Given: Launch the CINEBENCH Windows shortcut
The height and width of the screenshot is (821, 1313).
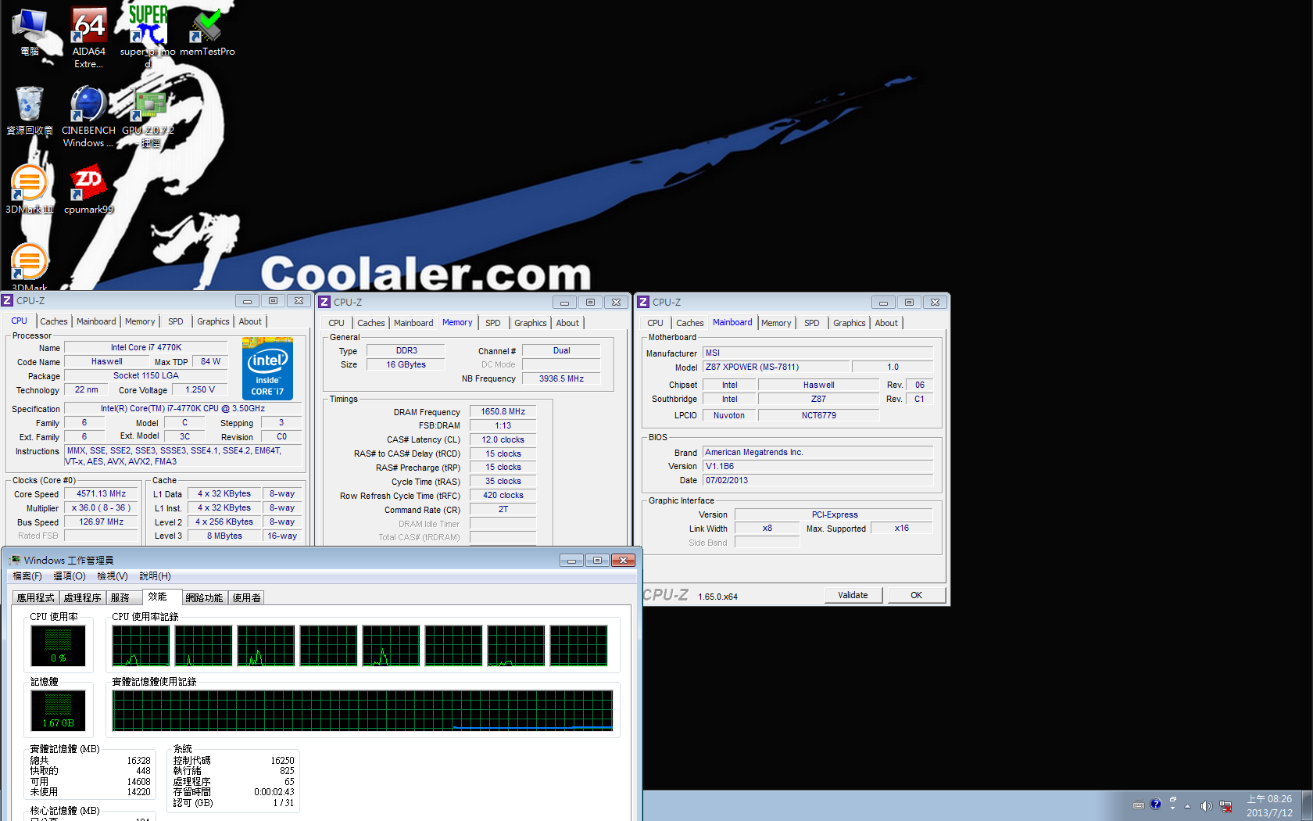Looking at the screenshot, I should click(88, 117).
